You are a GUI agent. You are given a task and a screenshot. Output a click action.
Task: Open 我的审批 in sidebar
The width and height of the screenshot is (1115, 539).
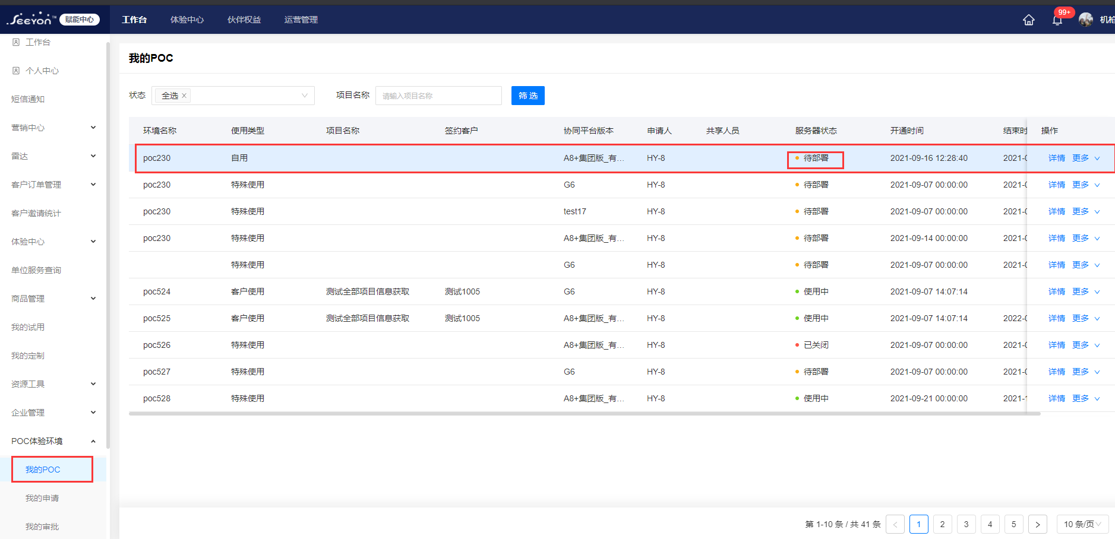click(x=42, y=527)
